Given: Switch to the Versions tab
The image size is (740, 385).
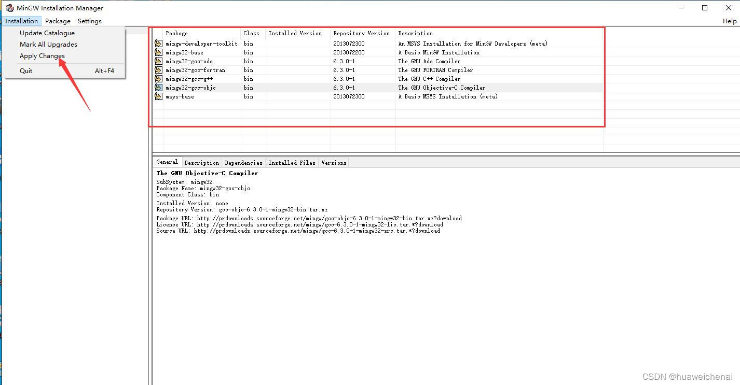Looking at the screenshot, I should click(334, 163).
